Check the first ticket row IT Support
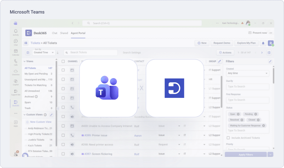This screenshot has height=168, width=284. (63, 70)
